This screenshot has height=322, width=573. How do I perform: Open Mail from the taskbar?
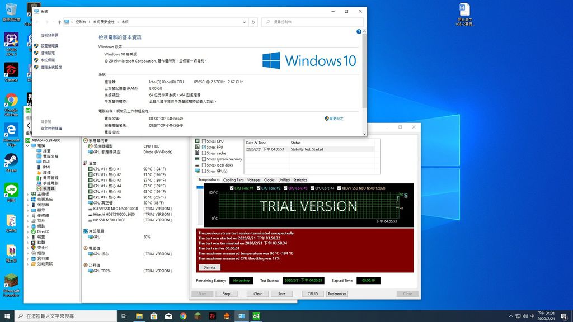pos(168,316)
